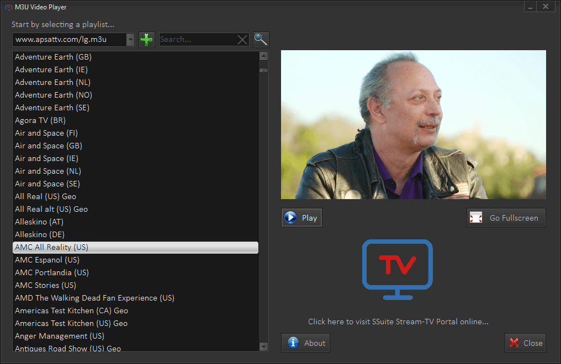
Task: Select AMC Portlandia (US) channel
Action: (x=51, y=272)
